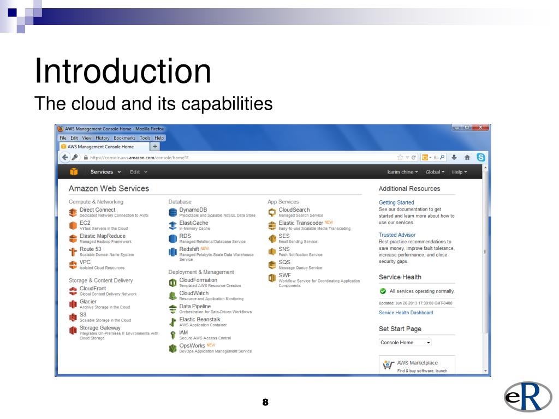Click the Elastic Beanstalk icon
The height and width of the screenshot is (419, 559).
click(x=173, y=322)
